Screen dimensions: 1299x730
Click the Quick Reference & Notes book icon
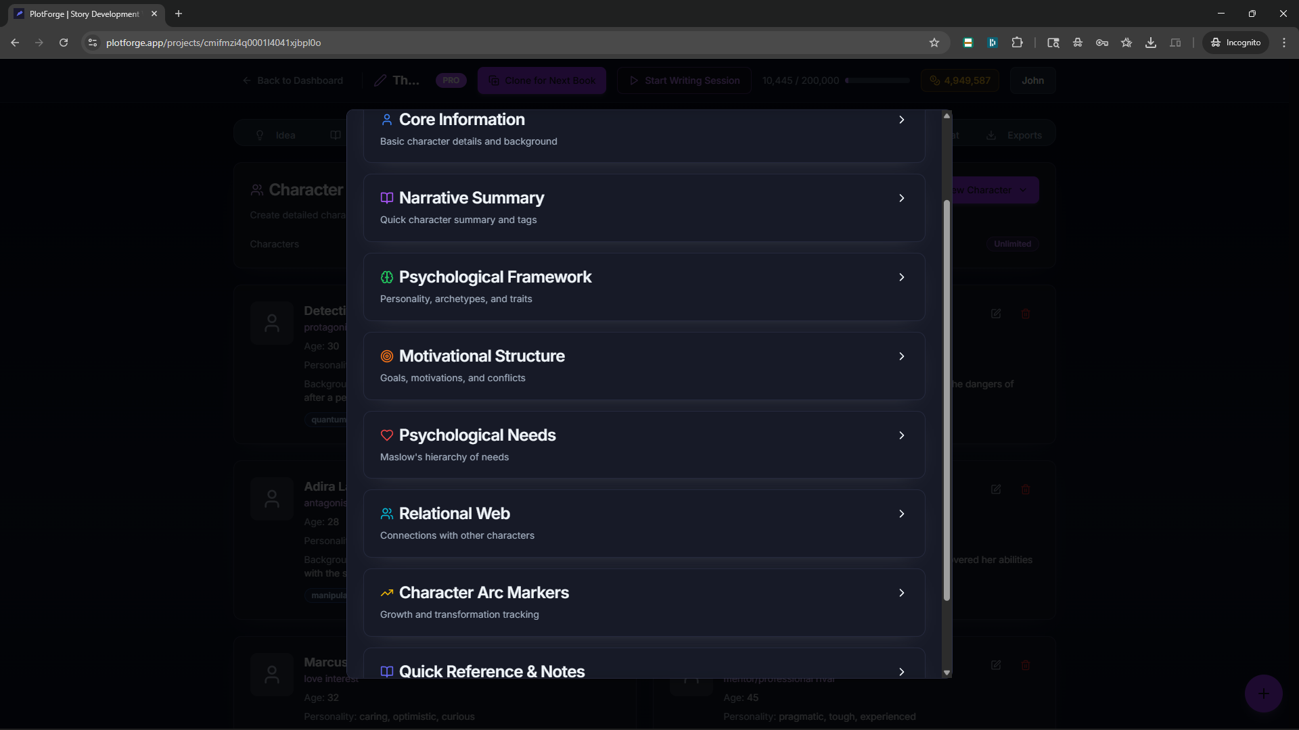pos(387,672)
